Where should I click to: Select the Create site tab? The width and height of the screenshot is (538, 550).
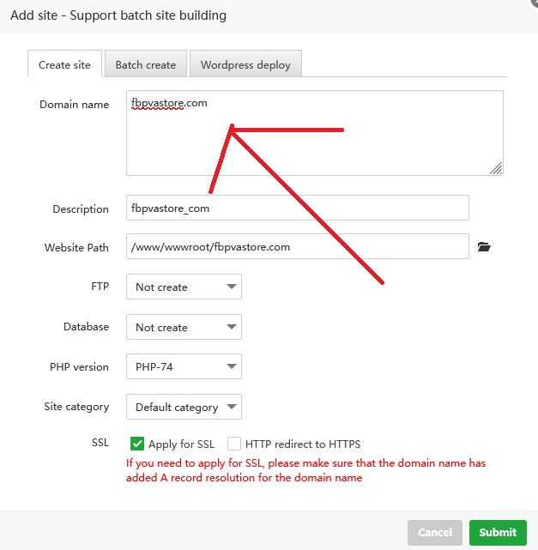tap(64, 64)
